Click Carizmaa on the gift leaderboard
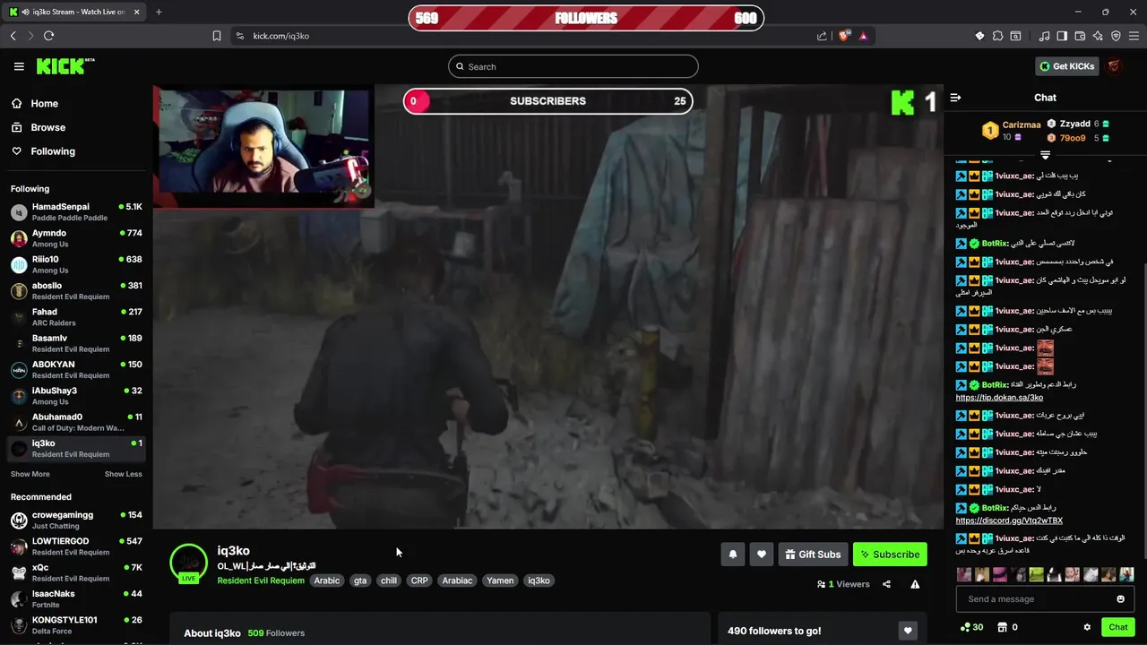The image size is (1147, 645). 1022,125
